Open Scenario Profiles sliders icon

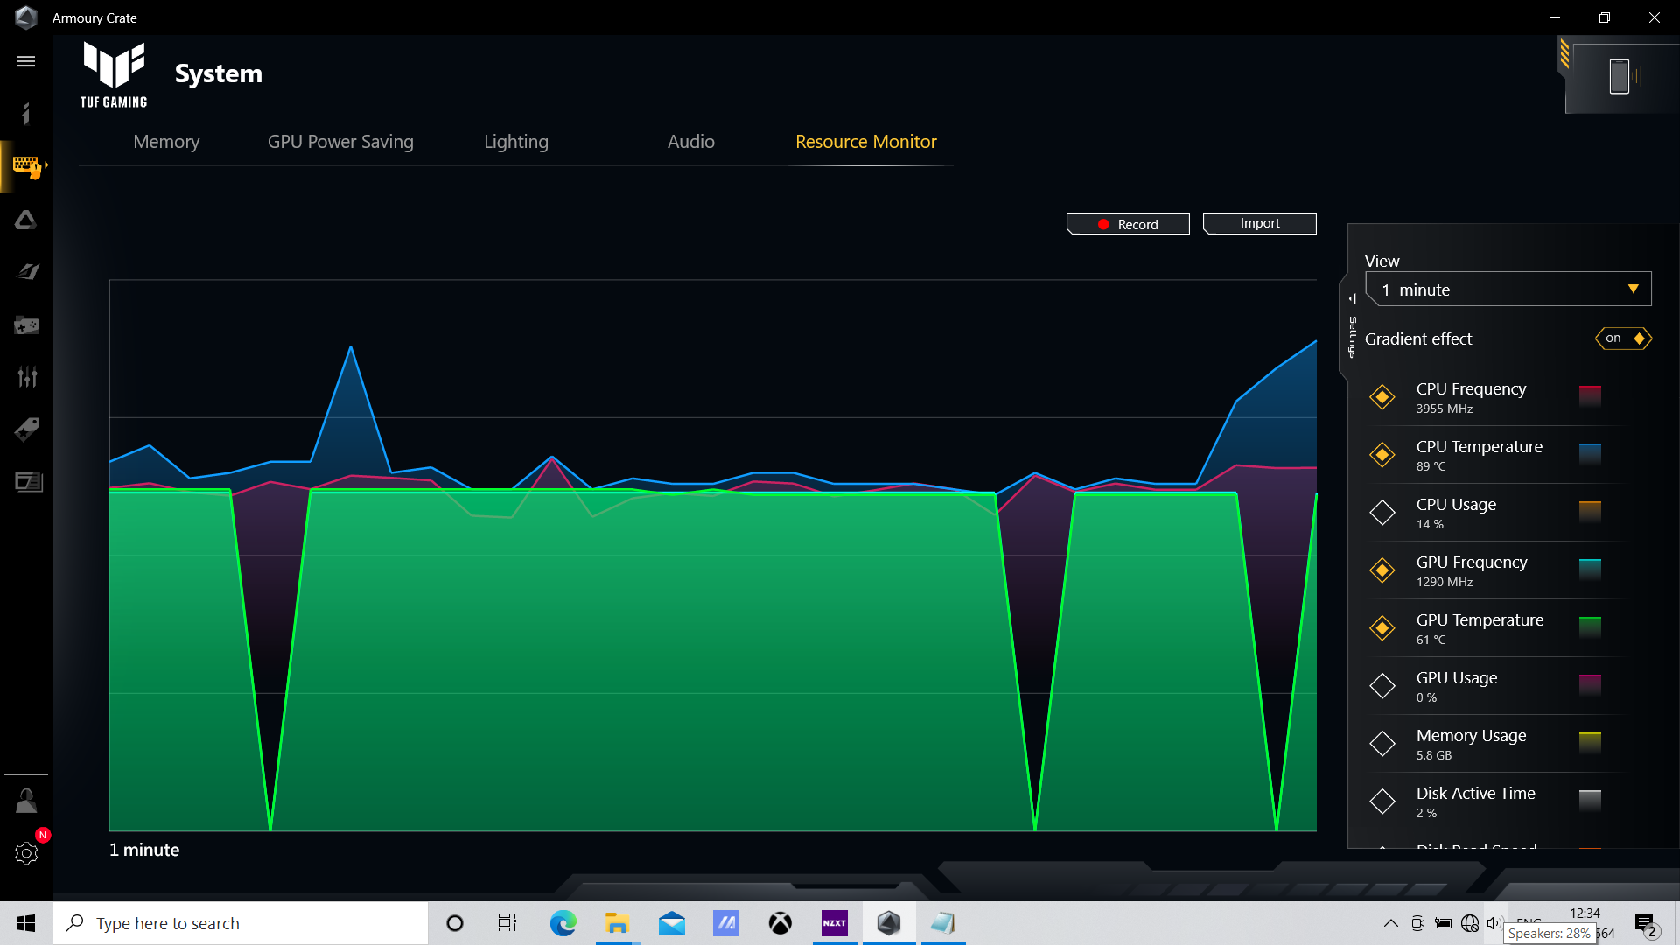click(27, 377)
